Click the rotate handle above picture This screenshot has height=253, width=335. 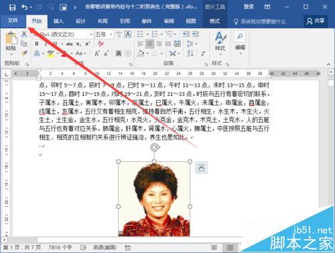[155, 148]
